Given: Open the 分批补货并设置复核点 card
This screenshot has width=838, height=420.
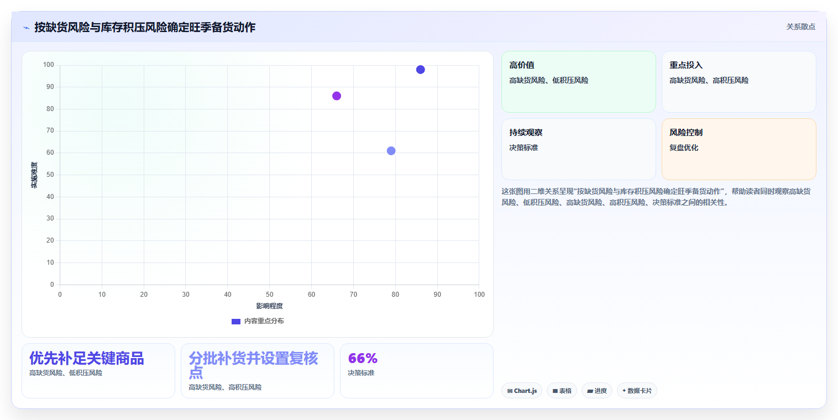Looking at the screenshot, I should (258, 371).
